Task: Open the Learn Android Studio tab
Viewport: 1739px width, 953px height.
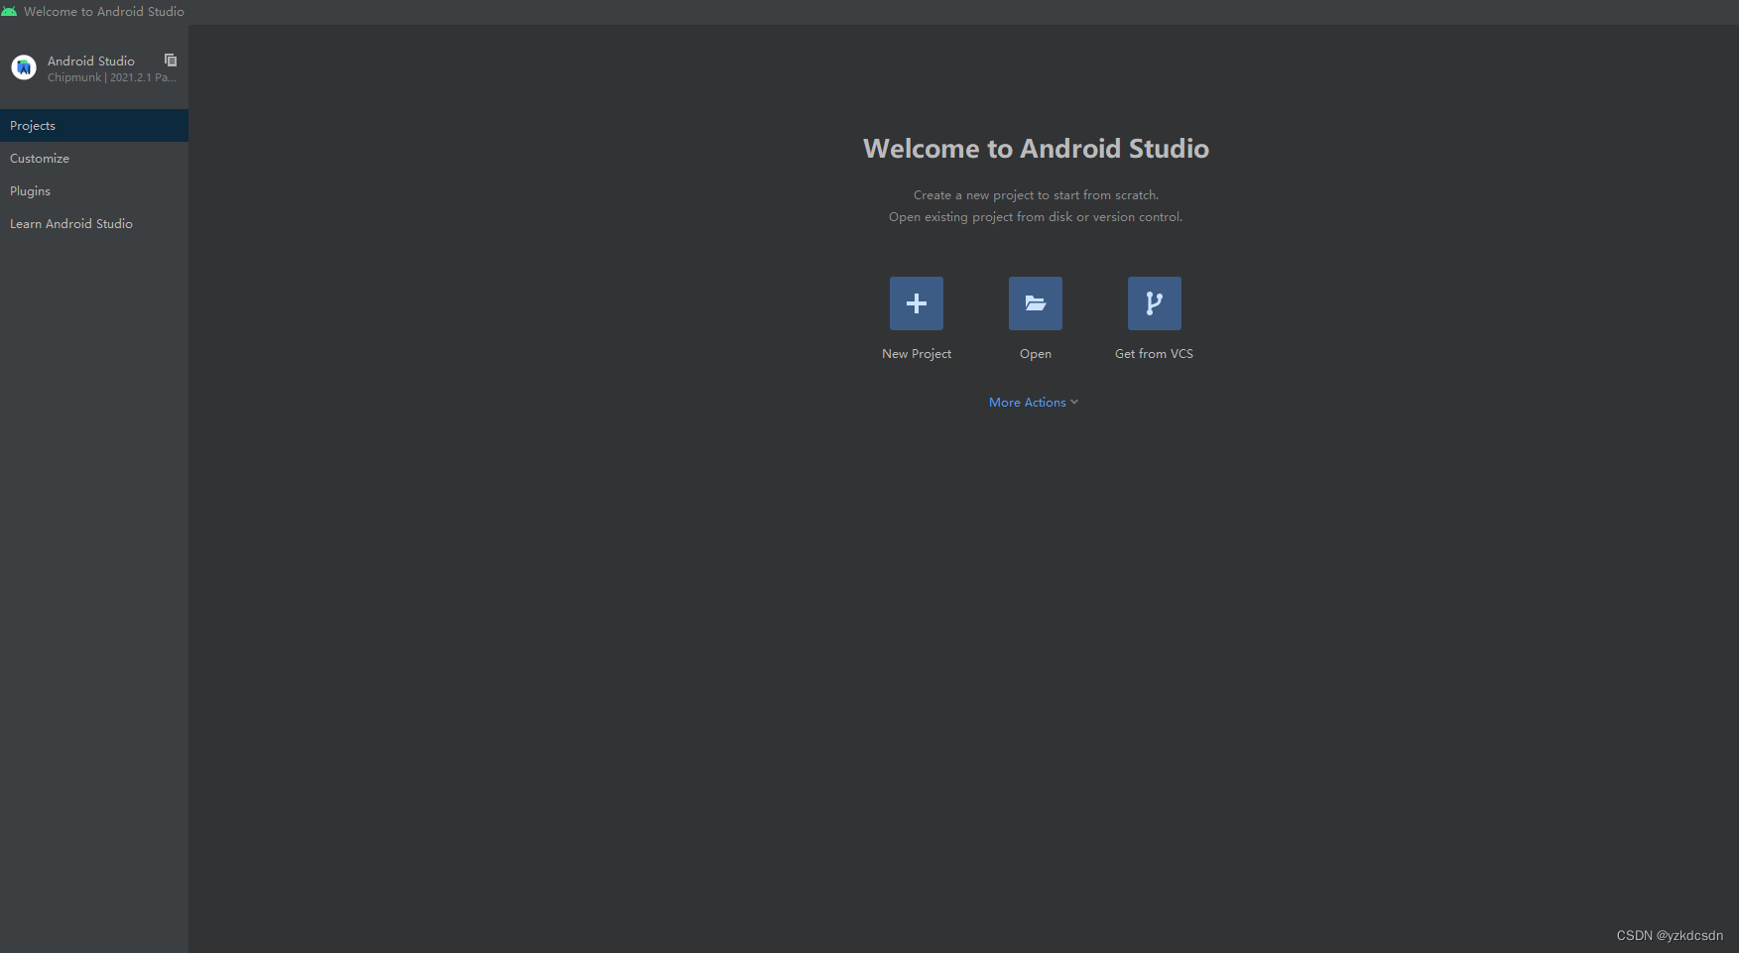Action: click(94, 224)
